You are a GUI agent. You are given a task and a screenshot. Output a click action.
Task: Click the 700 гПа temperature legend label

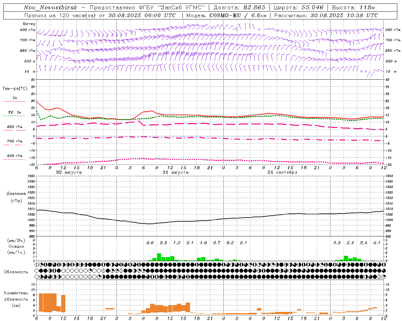(x=15, y=141)
